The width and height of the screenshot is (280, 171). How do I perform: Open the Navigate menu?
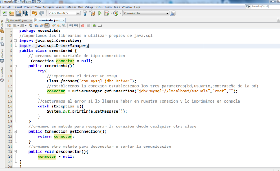click(x=49, y=7)
